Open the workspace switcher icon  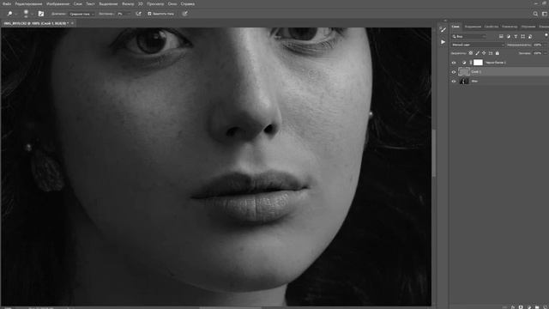(x=545, y=14)
